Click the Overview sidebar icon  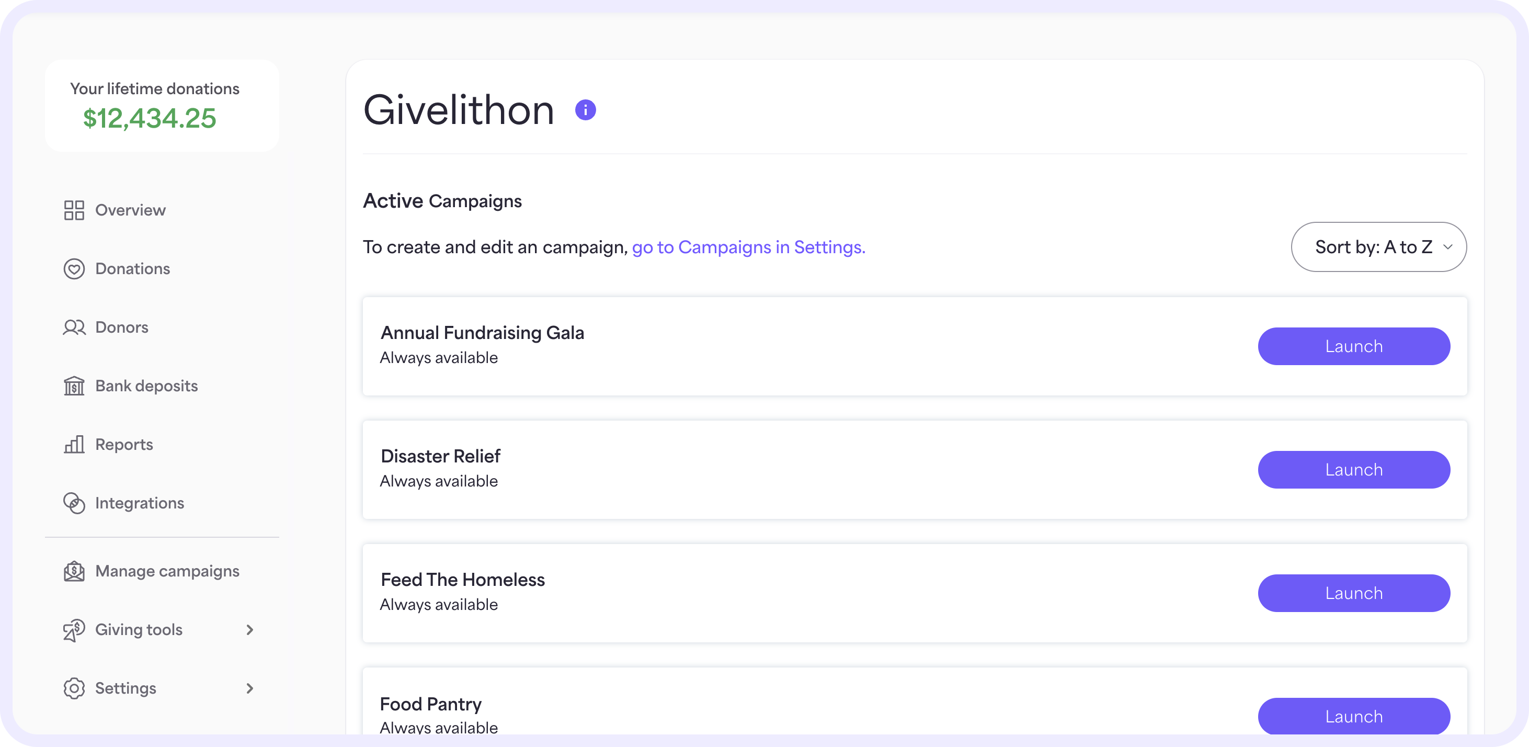point(73,210)
